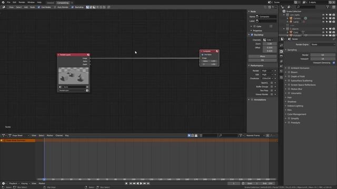This screenshot has width=337, height=189.
Task: Toggle Use Alpha on the Composite node
Action: pos(202,55)
